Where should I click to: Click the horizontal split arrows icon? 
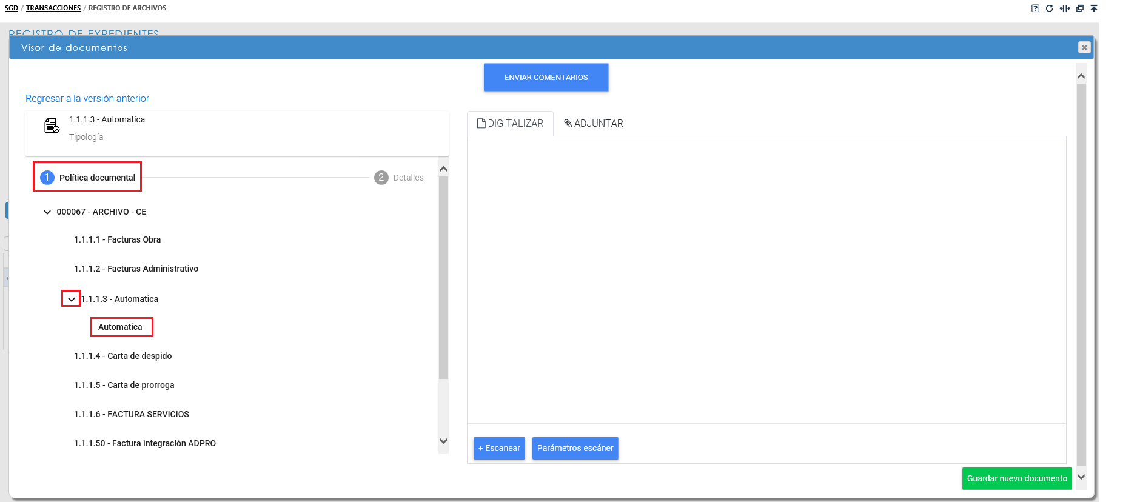(x=1065, y=8)
